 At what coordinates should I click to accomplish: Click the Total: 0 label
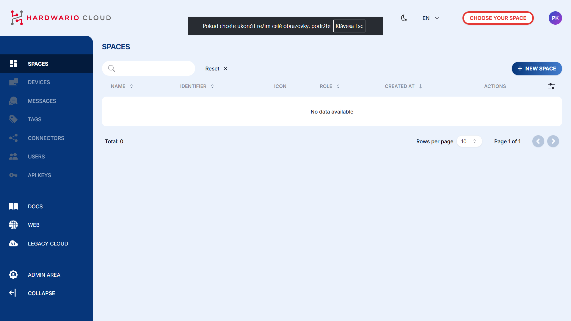click(114, 141)
